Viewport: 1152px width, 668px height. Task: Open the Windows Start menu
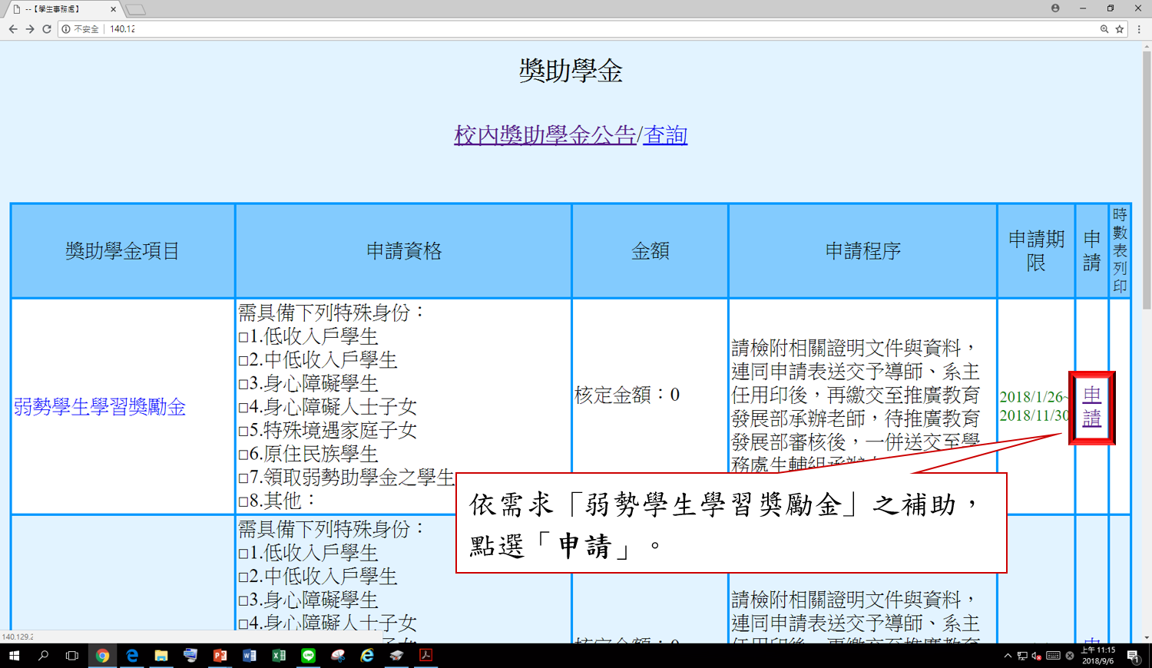(14, 656)
